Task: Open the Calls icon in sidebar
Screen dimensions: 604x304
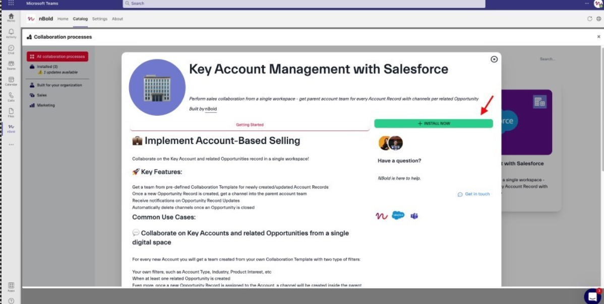Action: (11, 96)
